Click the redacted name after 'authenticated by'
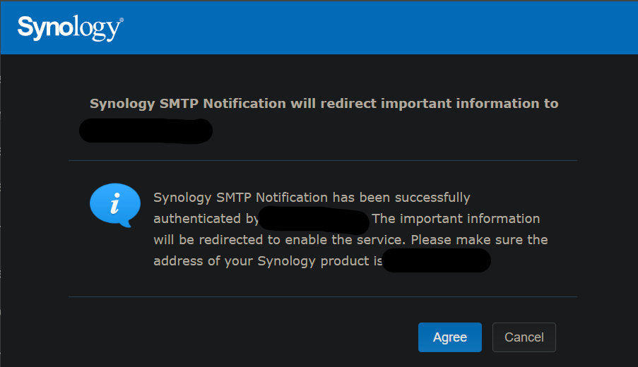Screen dimensions: 638x367 (x=314, y=220)
